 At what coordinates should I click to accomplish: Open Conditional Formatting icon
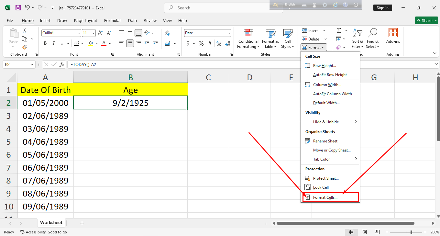click(x=248, y=39)
